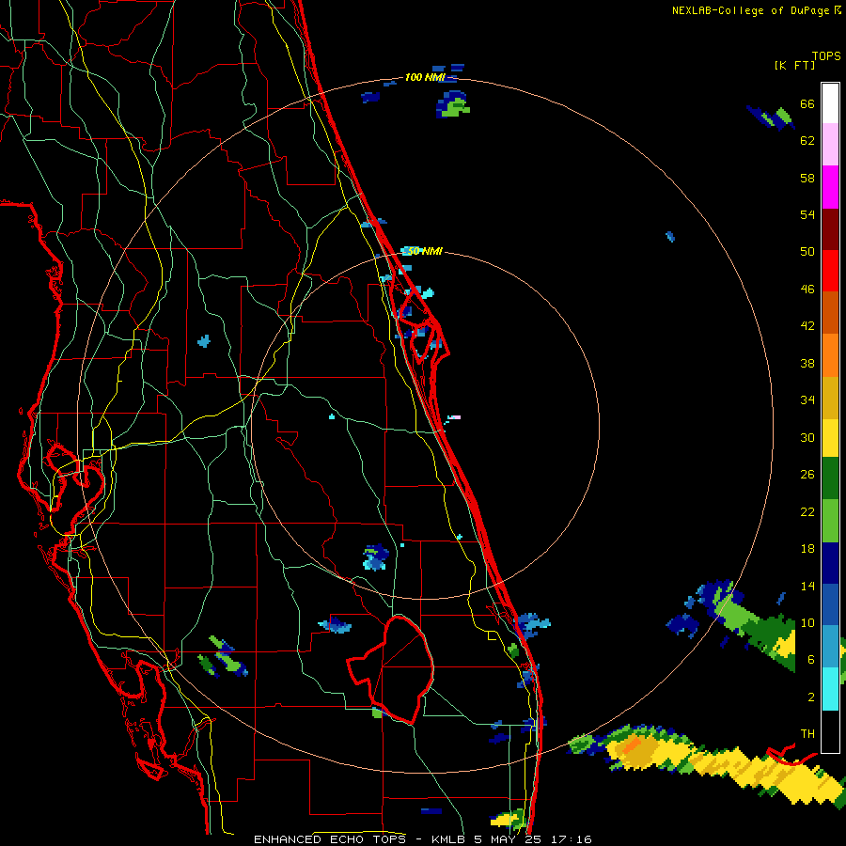This screenshot has width=846, height=846.
Task: Click the 34 legend value
Action: pyautogui.click(x=807, y=400)
